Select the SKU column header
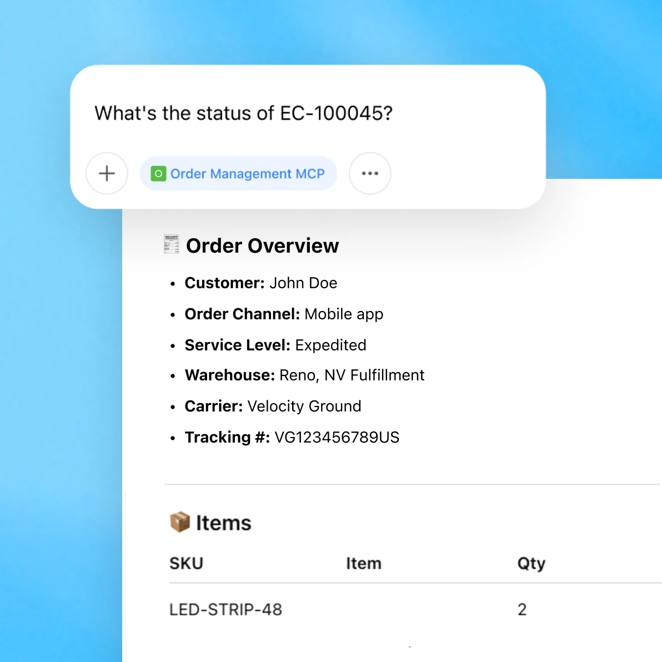 click(x=186, y=563)
